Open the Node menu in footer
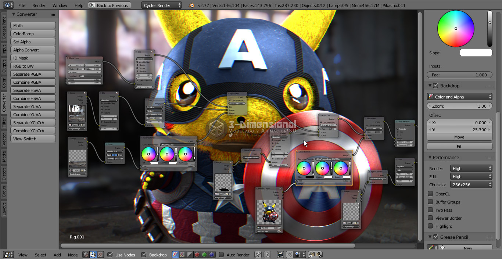 click(x=73, y=255)
